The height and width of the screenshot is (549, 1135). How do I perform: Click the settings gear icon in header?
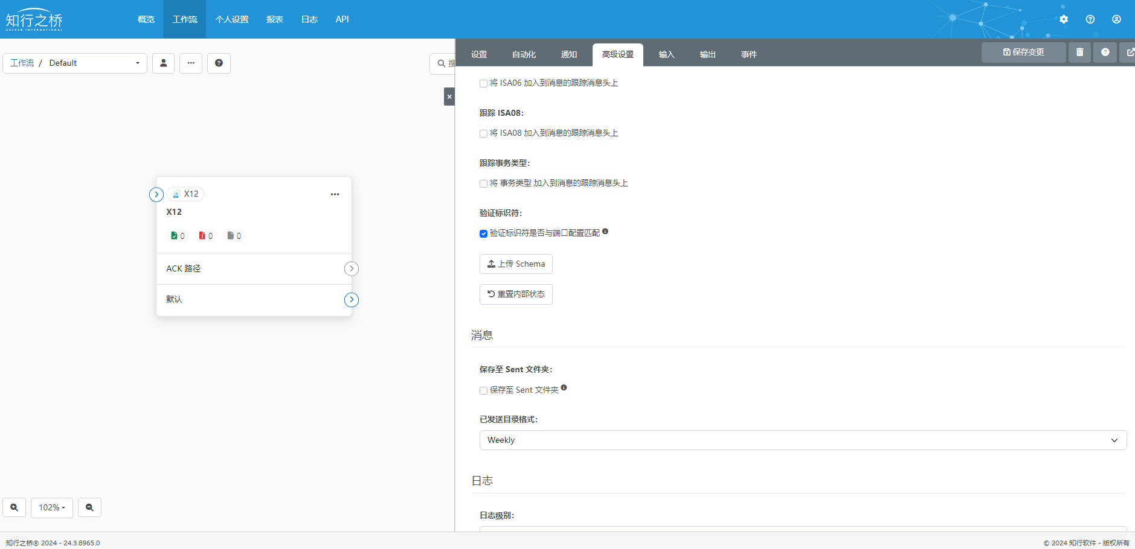point(1064,19)
